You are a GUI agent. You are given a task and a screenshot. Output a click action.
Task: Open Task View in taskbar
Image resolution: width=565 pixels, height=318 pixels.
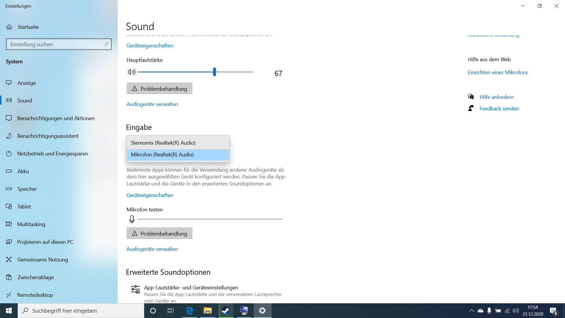(171, 311)
